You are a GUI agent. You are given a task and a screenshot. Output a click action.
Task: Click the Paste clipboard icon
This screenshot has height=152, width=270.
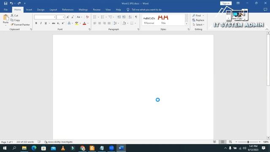click(5, 17)
